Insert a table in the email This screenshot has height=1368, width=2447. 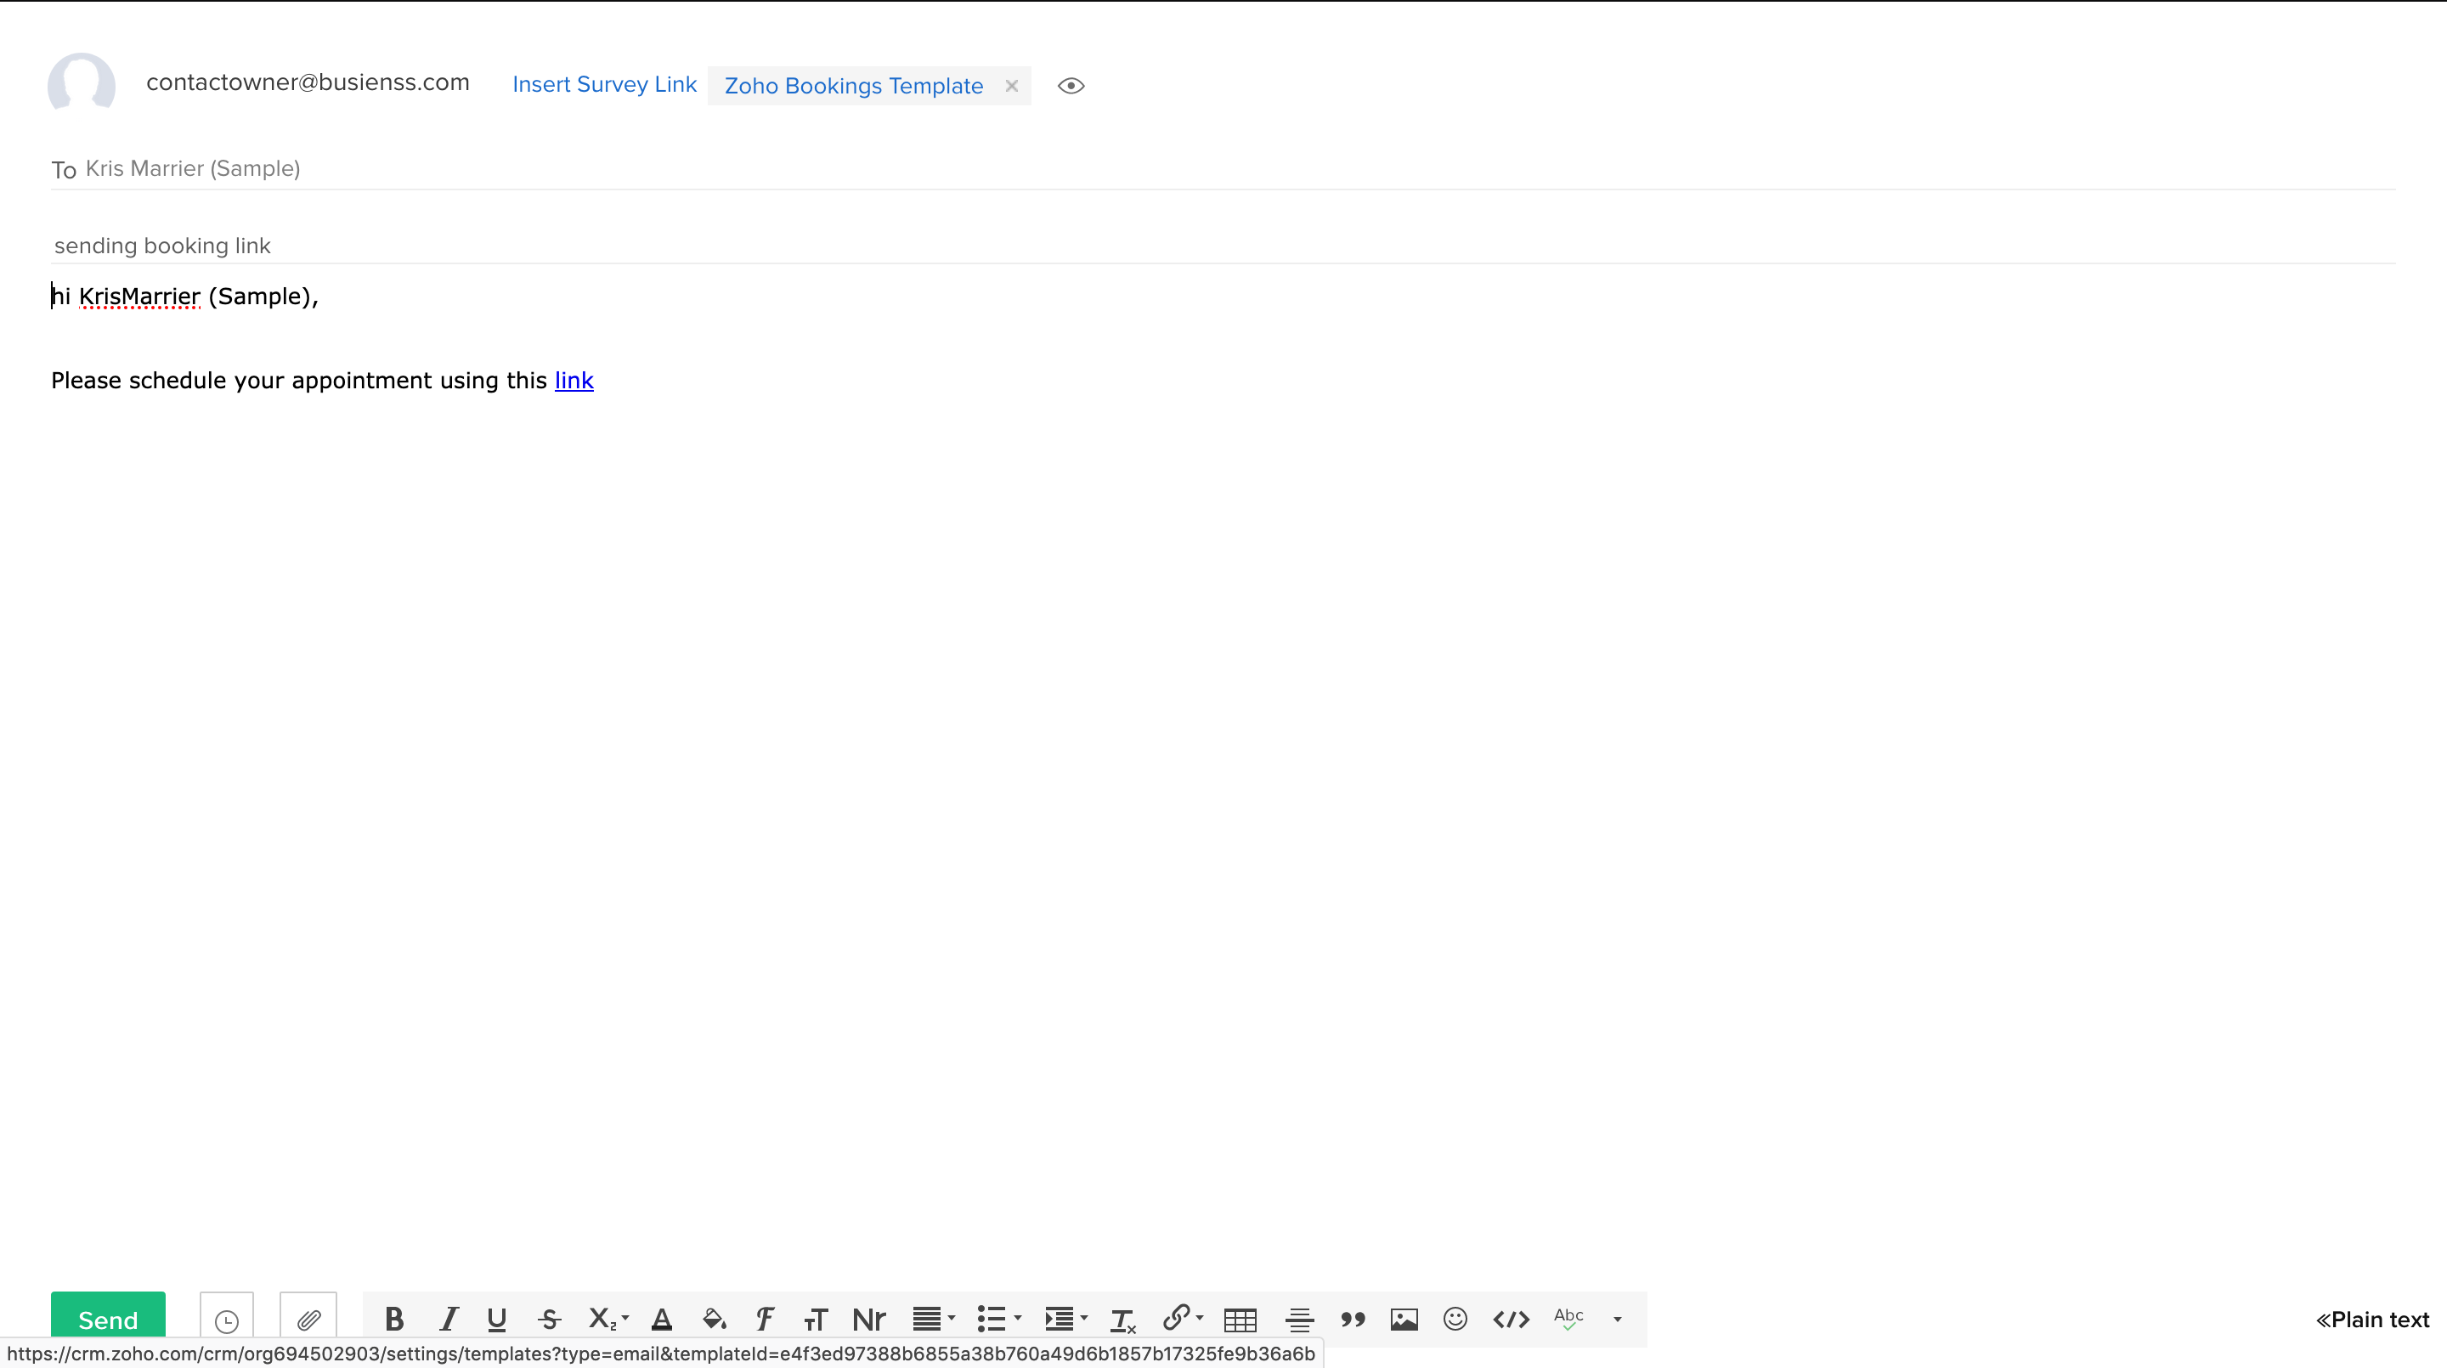coord(1240,1319)
